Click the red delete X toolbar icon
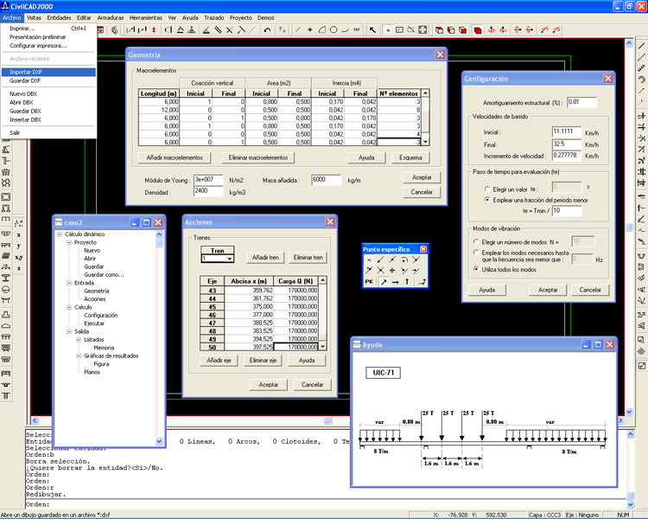This screenshot has height=519, width=648. point(154,29)
